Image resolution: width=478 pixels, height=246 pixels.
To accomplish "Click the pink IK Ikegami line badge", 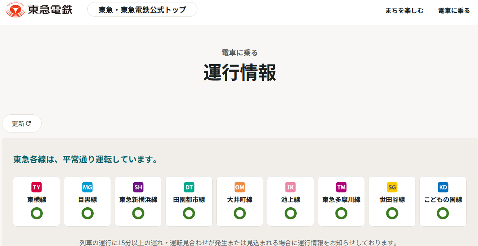I will (291, 187).
